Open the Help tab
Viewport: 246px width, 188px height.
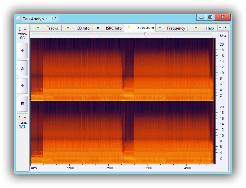click(x=202, y=28)
